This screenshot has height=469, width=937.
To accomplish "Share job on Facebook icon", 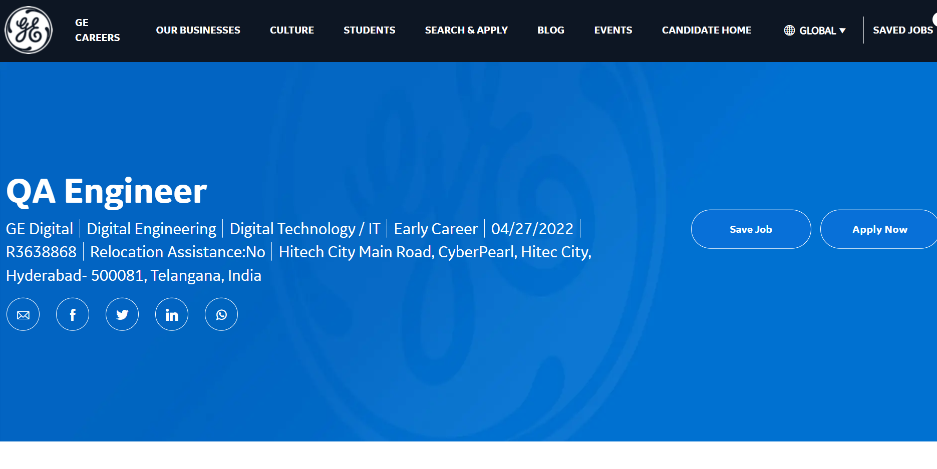I will point(73,314).
